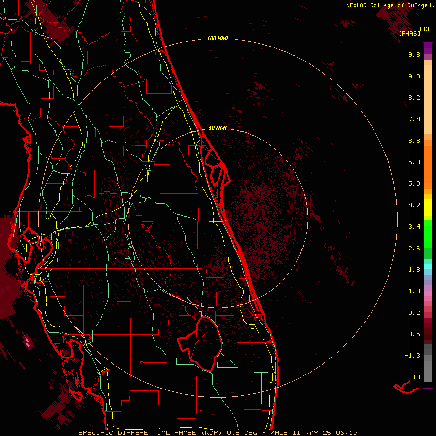Click the 9.8 legend value
The width and height of the screenshot is (436, 436).
414,54
